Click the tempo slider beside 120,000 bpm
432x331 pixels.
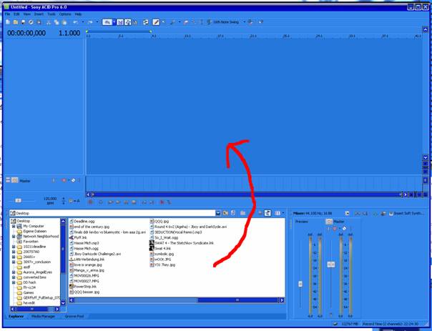[x=19, y=201]
